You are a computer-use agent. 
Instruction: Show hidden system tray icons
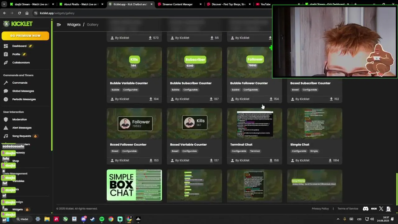click(x=338, y=219)
